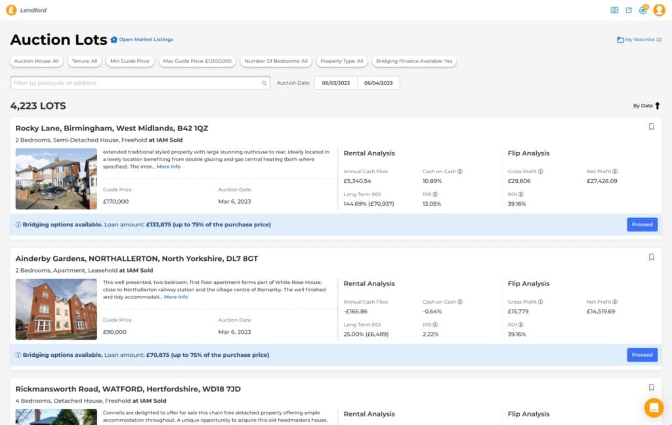The width and height of the screenshot is (672, 425).
Task: Open the Property Type: All filter
Action: pyautogui.click(x=341, y=61)
